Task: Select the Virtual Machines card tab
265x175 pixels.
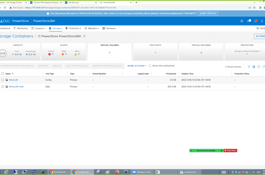Action: coord(201,52)
